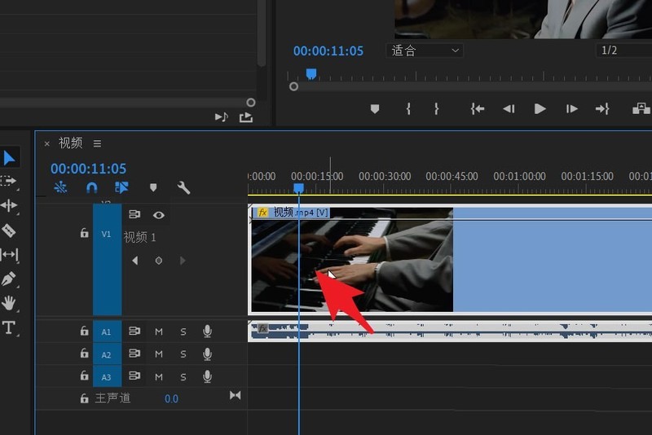
Task: Toggle the magnet snap in timeline
Action: (x=91, y=187)
